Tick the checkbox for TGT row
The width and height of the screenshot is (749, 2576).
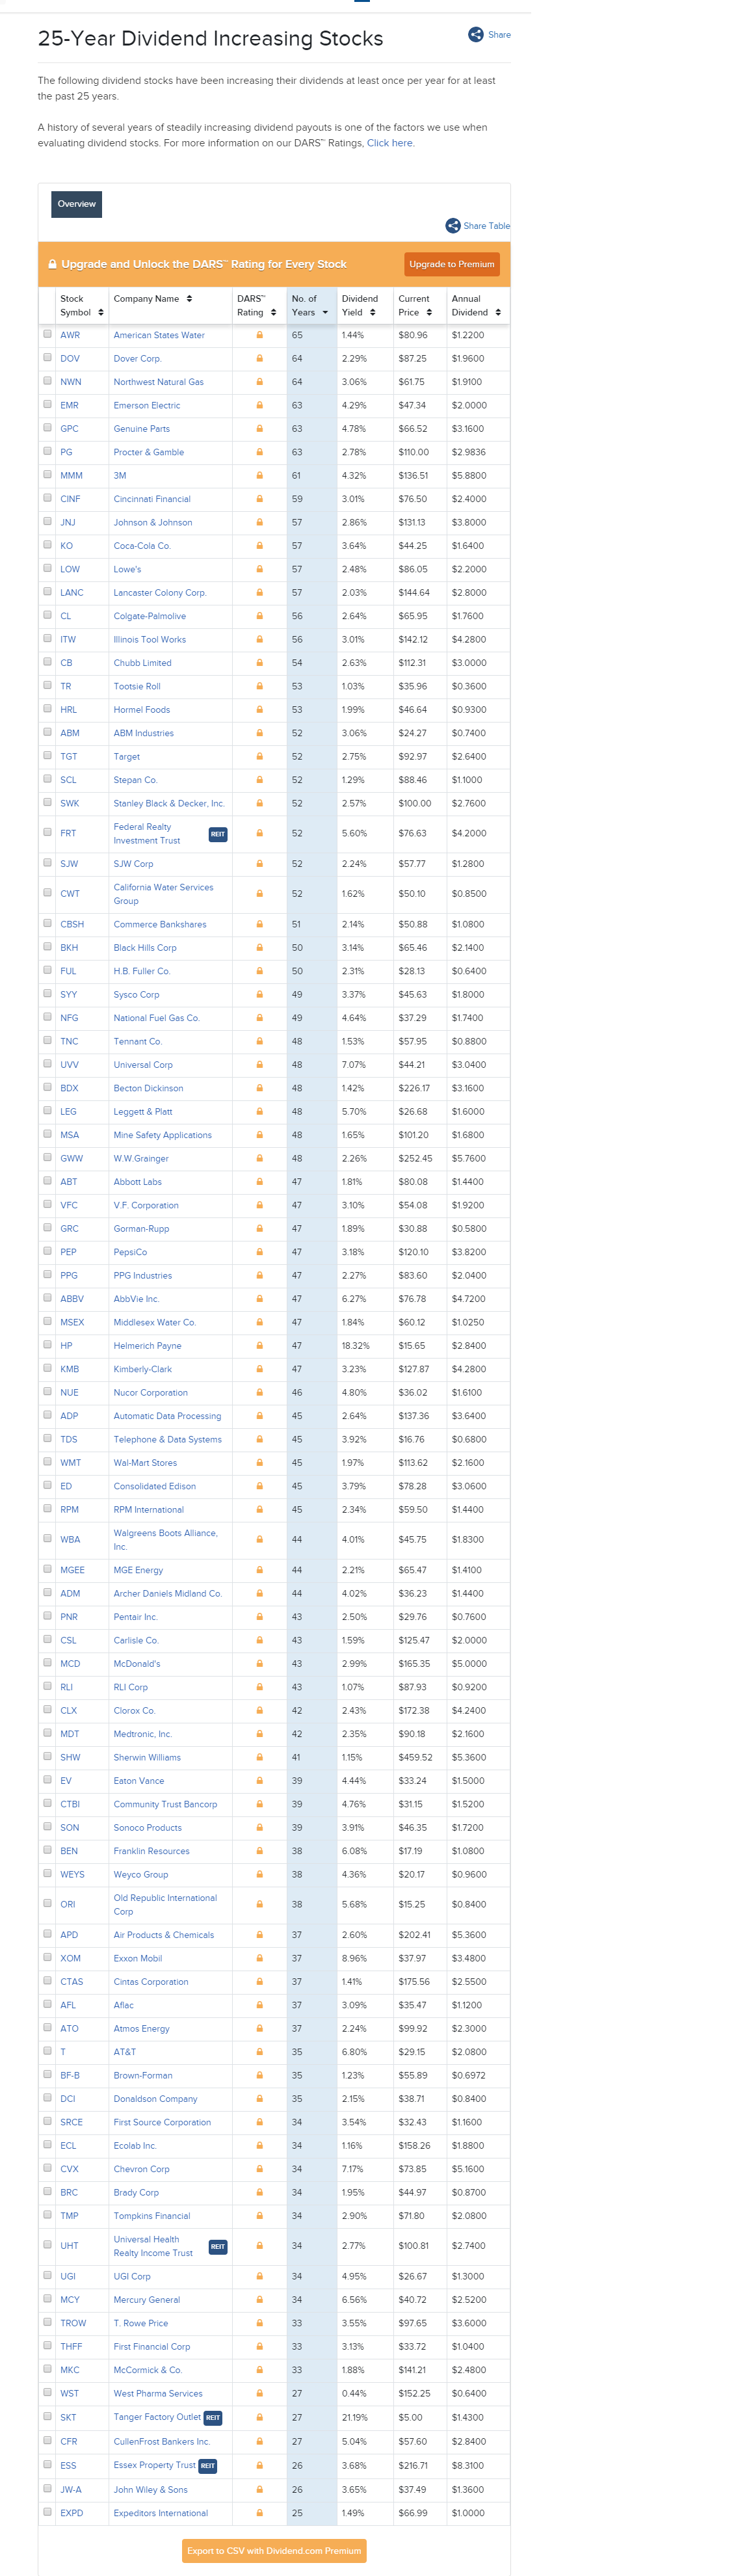pos(47,755)
